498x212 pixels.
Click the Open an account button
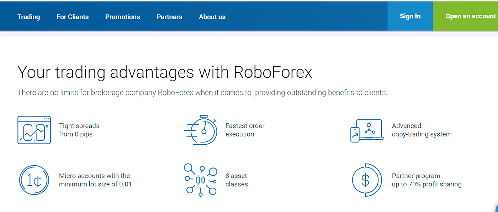point(466,16)
